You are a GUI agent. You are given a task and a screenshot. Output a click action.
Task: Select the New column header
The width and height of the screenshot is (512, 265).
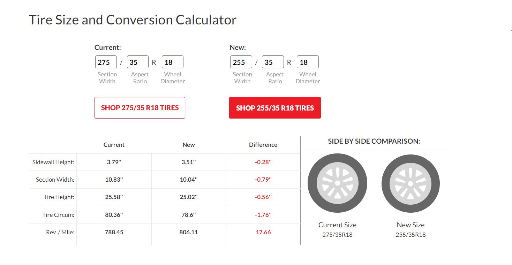(189, 145)
